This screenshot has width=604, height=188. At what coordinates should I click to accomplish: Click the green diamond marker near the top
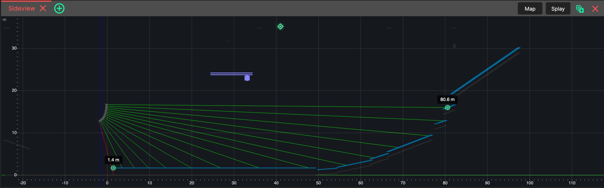coord(280,27)
